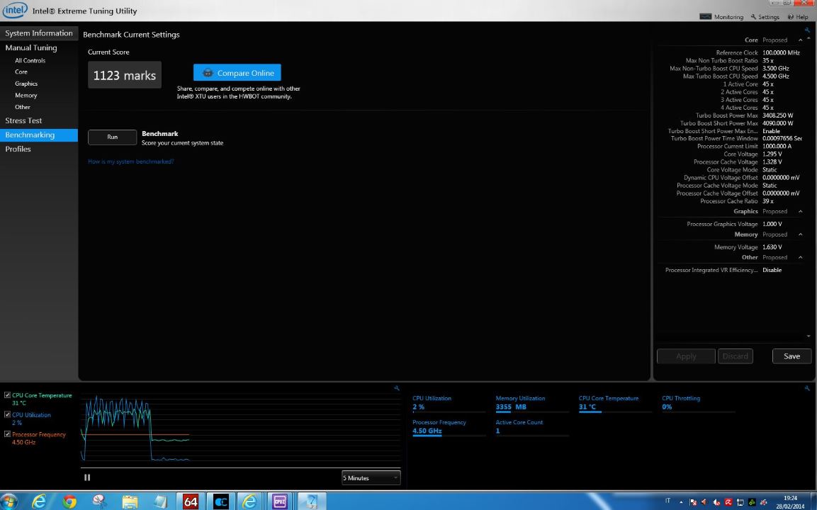
Task: Click the 1123 marks score box
Action: 125,75
